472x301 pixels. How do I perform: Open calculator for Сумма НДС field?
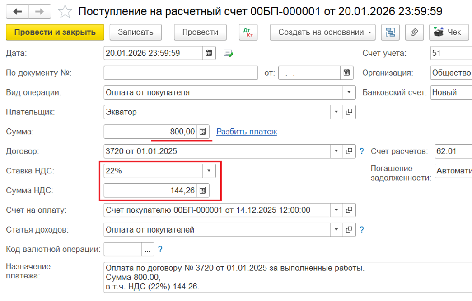[x=203, y=191]
